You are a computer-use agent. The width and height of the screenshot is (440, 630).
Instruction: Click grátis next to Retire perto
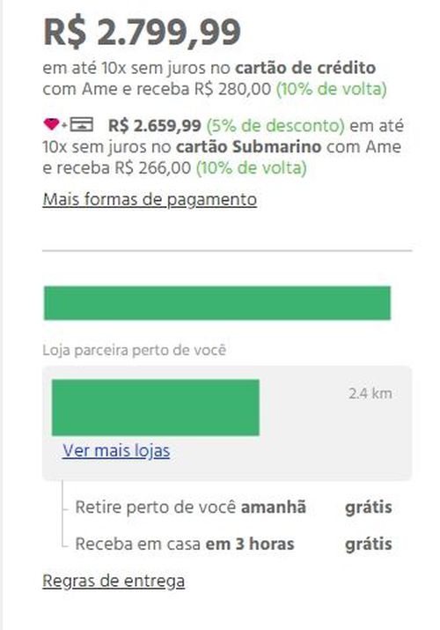tap(369, 507)
